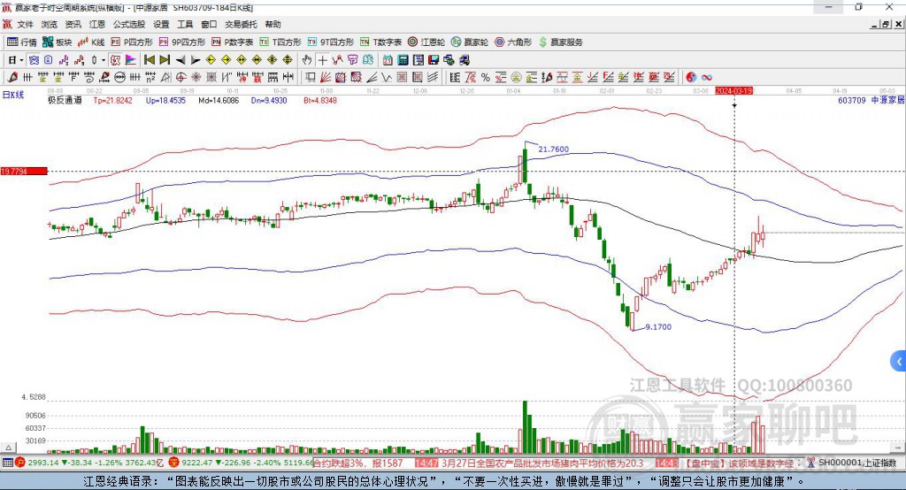Restore the inner chart window button
The image size is (906, 490).
pyautogui.click(x=886, y=24)
